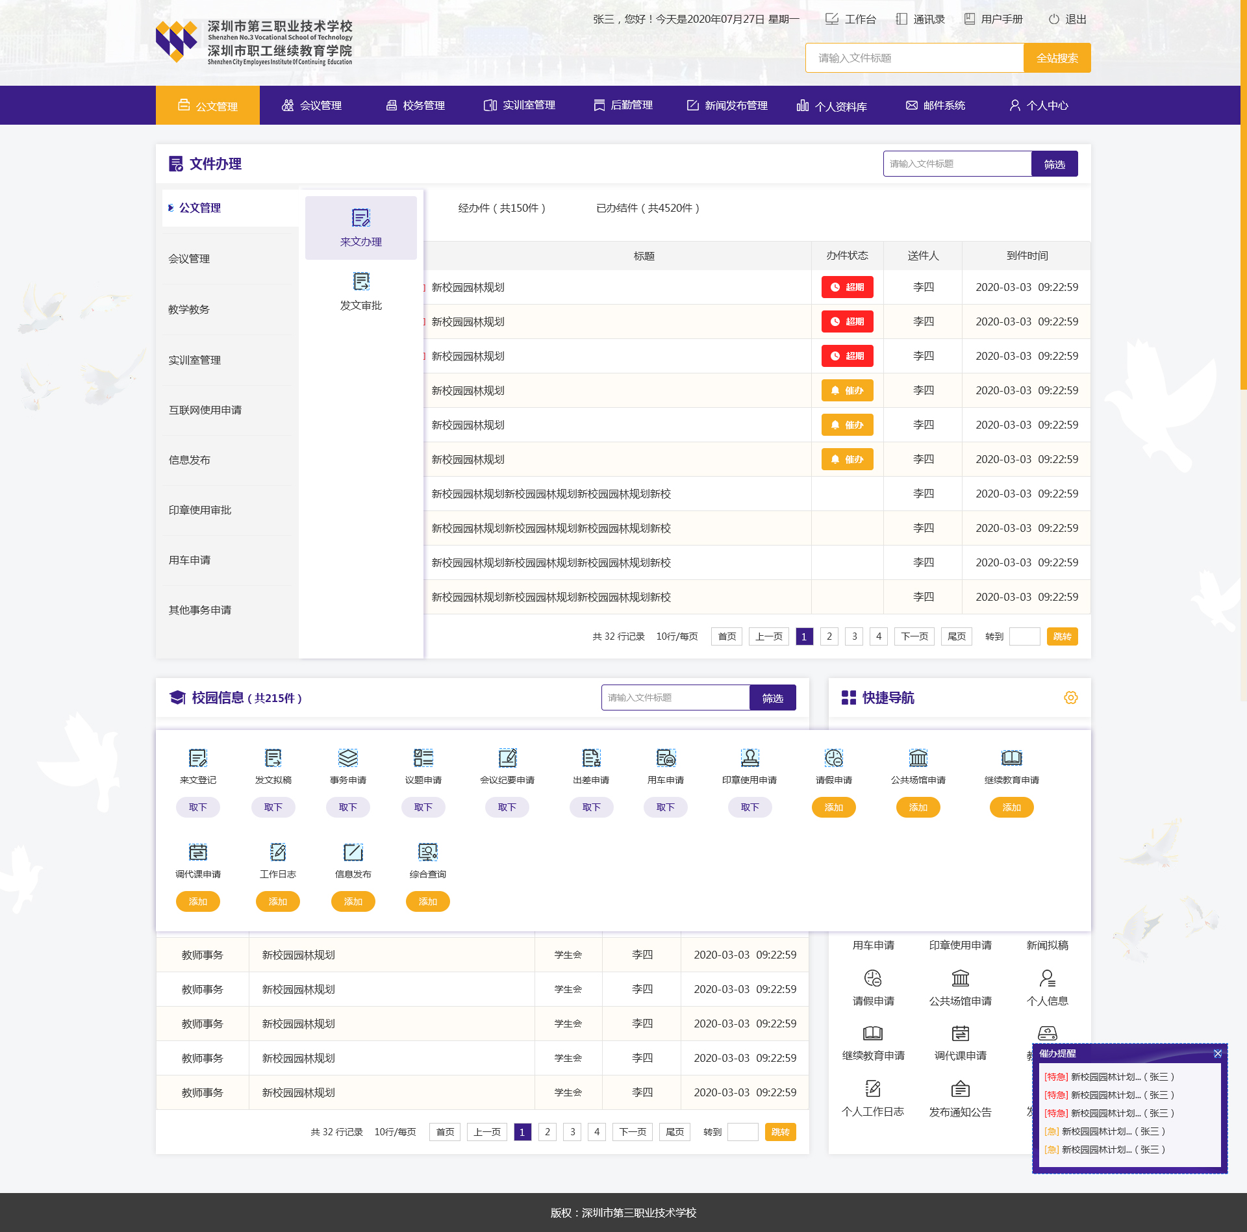Open the 发文审批 icon
Screen dimensions: 1247x1232
point(360,282)
